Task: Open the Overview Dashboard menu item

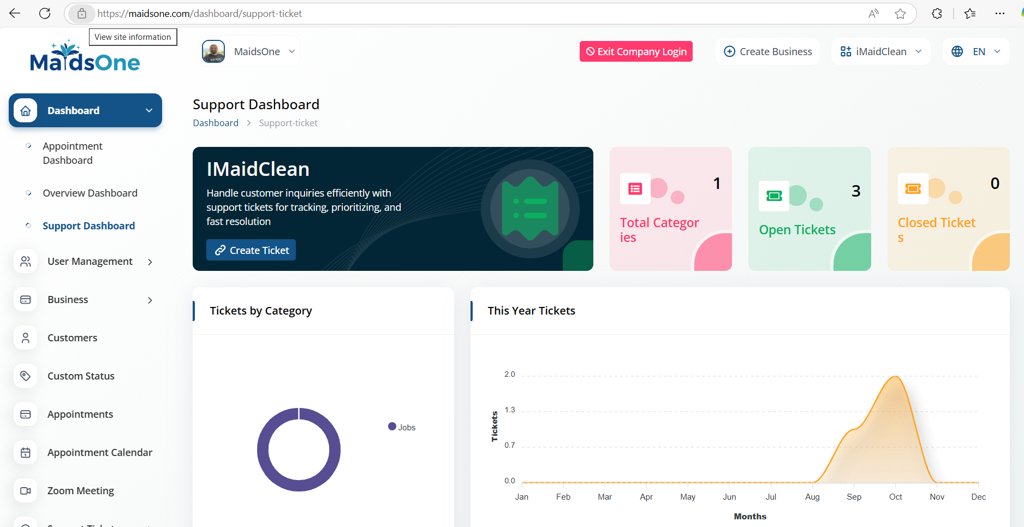Action: tap(90, 193)
